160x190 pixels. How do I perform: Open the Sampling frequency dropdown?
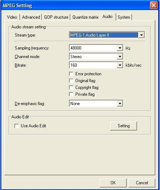[120, 48]
